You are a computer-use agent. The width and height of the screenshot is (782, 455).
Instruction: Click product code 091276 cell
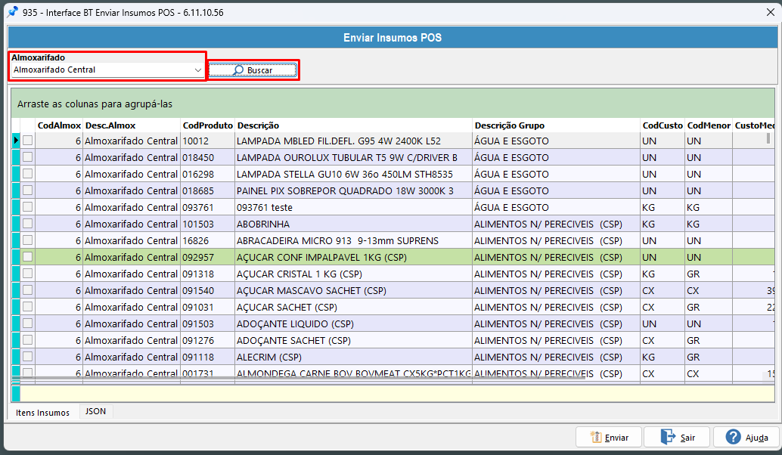click(x=207, y=340)
